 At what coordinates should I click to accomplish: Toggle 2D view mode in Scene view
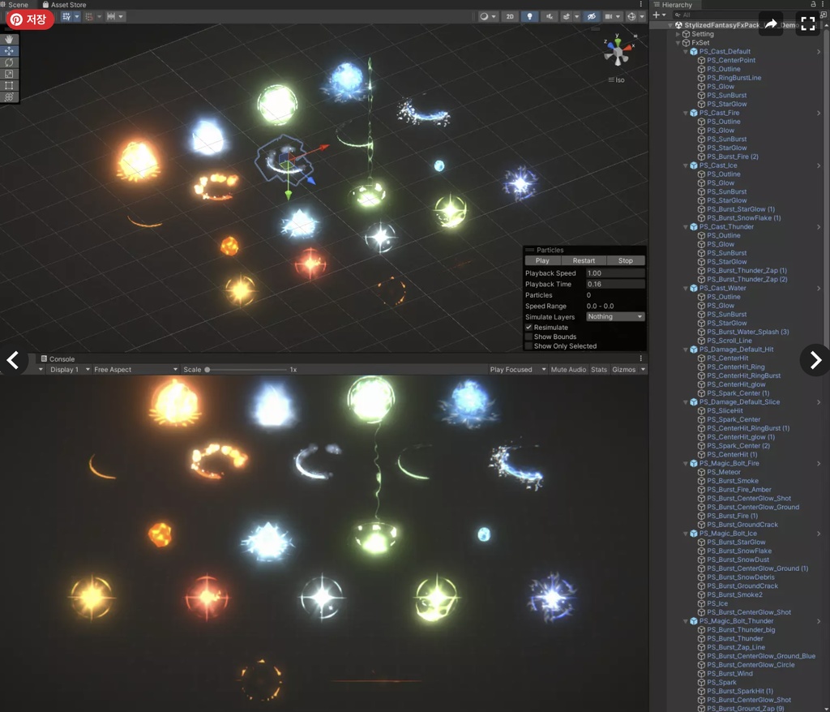coord(509,16)
